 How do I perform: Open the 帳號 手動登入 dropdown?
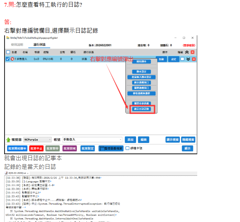(120, 140)
